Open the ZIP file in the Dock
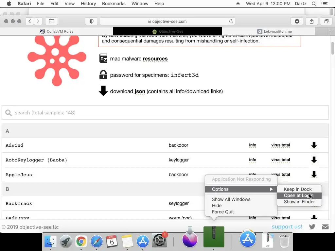335x251 pixels. tap(268, 240)
